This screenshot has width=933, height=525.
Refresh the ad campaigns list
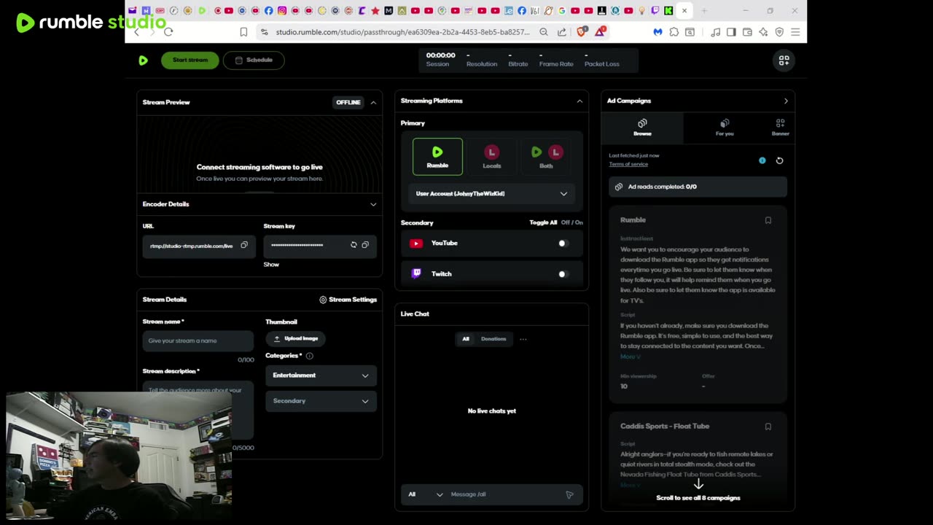(779, 160)
